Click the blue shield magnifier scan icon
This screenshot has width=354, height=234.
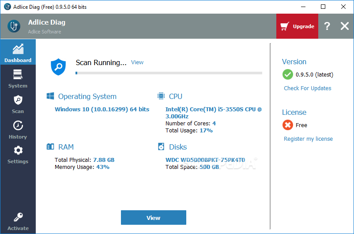[58, 67]
